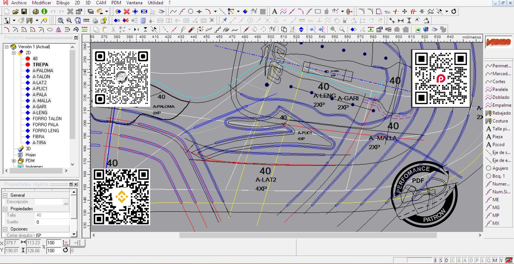Viewport: 514px width, 264px height.
Task: Toggle status bar indicator G
Action: tap(458, 260)
